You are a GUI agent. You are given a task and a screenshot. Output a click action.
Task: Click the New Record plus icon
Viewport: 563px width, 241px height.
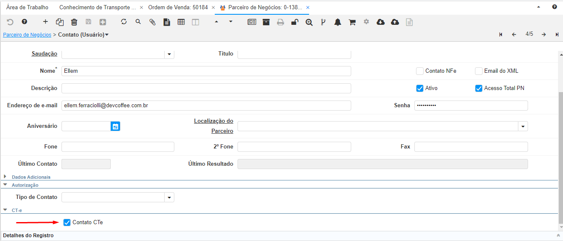tap(45, 22)
